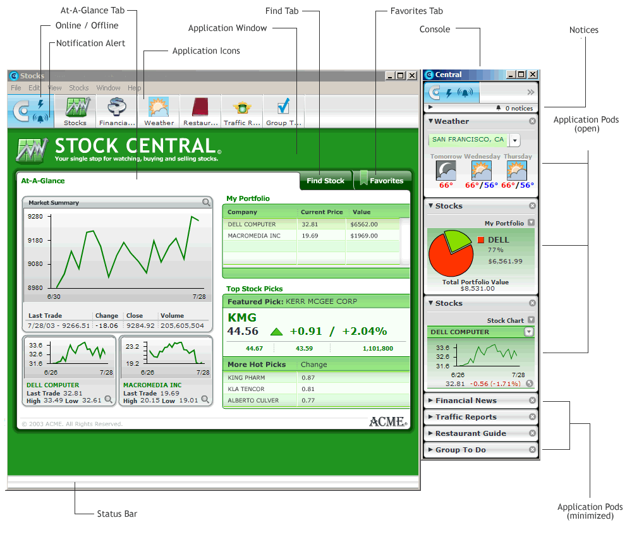Expand the Traffic Reports pod

tap(431, 416)
